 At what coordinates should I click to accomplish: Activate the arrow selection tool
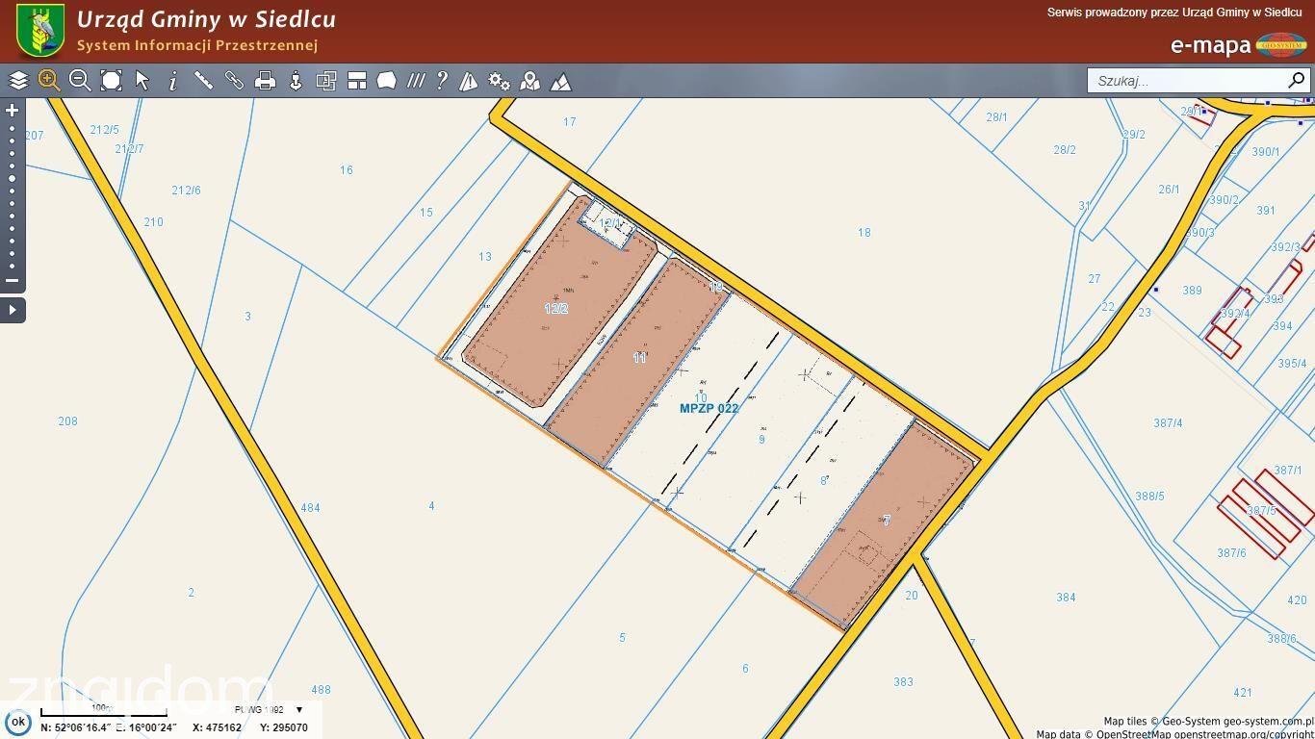tap(142, 81)
